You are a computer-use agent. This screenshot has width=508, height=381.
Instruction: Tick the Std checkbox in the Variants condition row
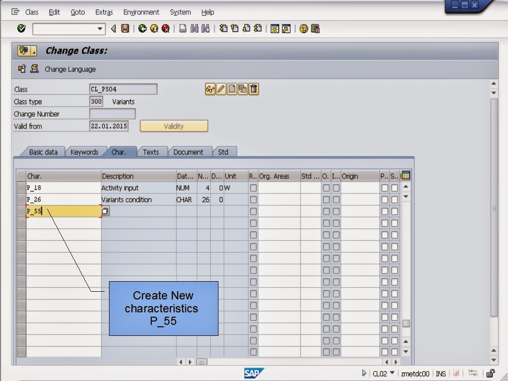pos(310,200)
